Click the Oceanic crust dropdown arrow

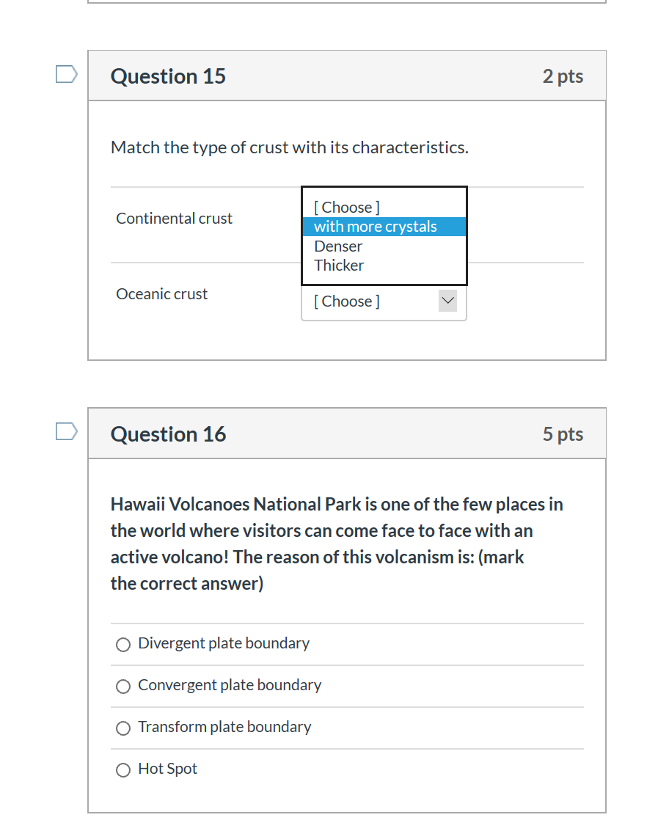(x=447, y=301)
